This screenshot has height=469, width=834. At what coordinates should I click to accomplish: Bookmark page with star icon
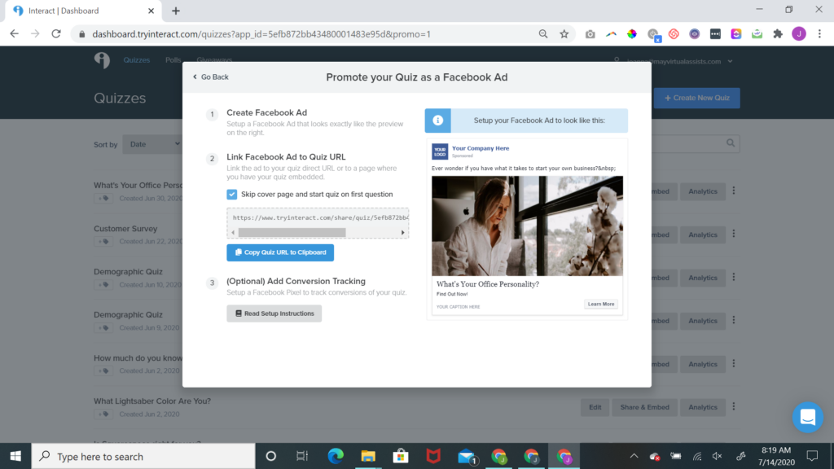click(564, 34)
